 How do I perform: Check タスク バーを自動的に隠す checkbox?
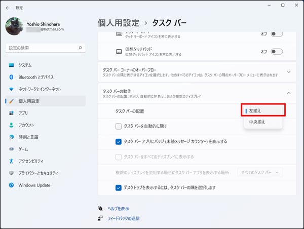(x=118, y=126)
